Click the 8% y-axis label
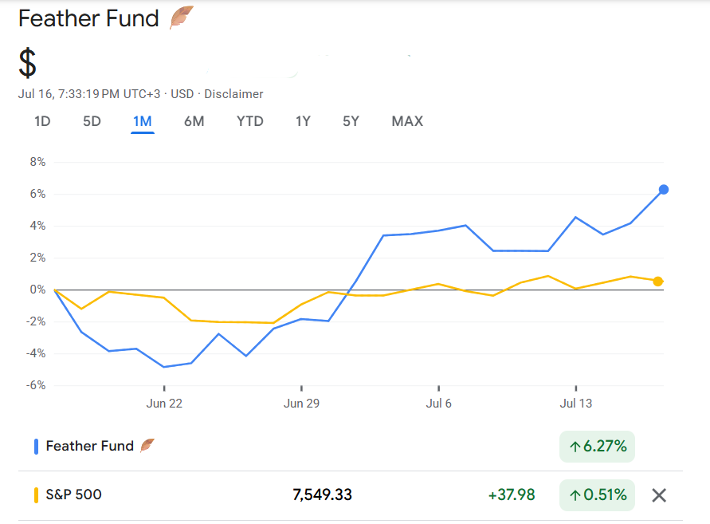 (37, 162)
